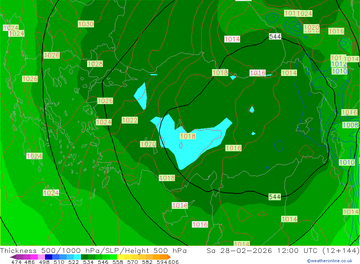
Task: Select upper 544 height contour label
Action: tap(275, 36)
